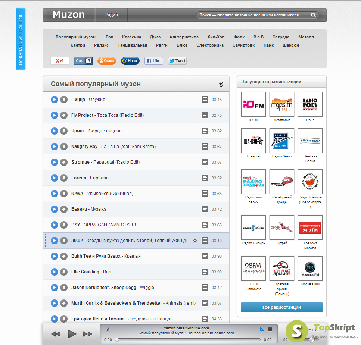The height and width of the screenshot is (345, 361).
Task: Open the ПОКАЗАТЬ ИЗБРАННОЕ side panel
Action: click(x=21, y=39)
